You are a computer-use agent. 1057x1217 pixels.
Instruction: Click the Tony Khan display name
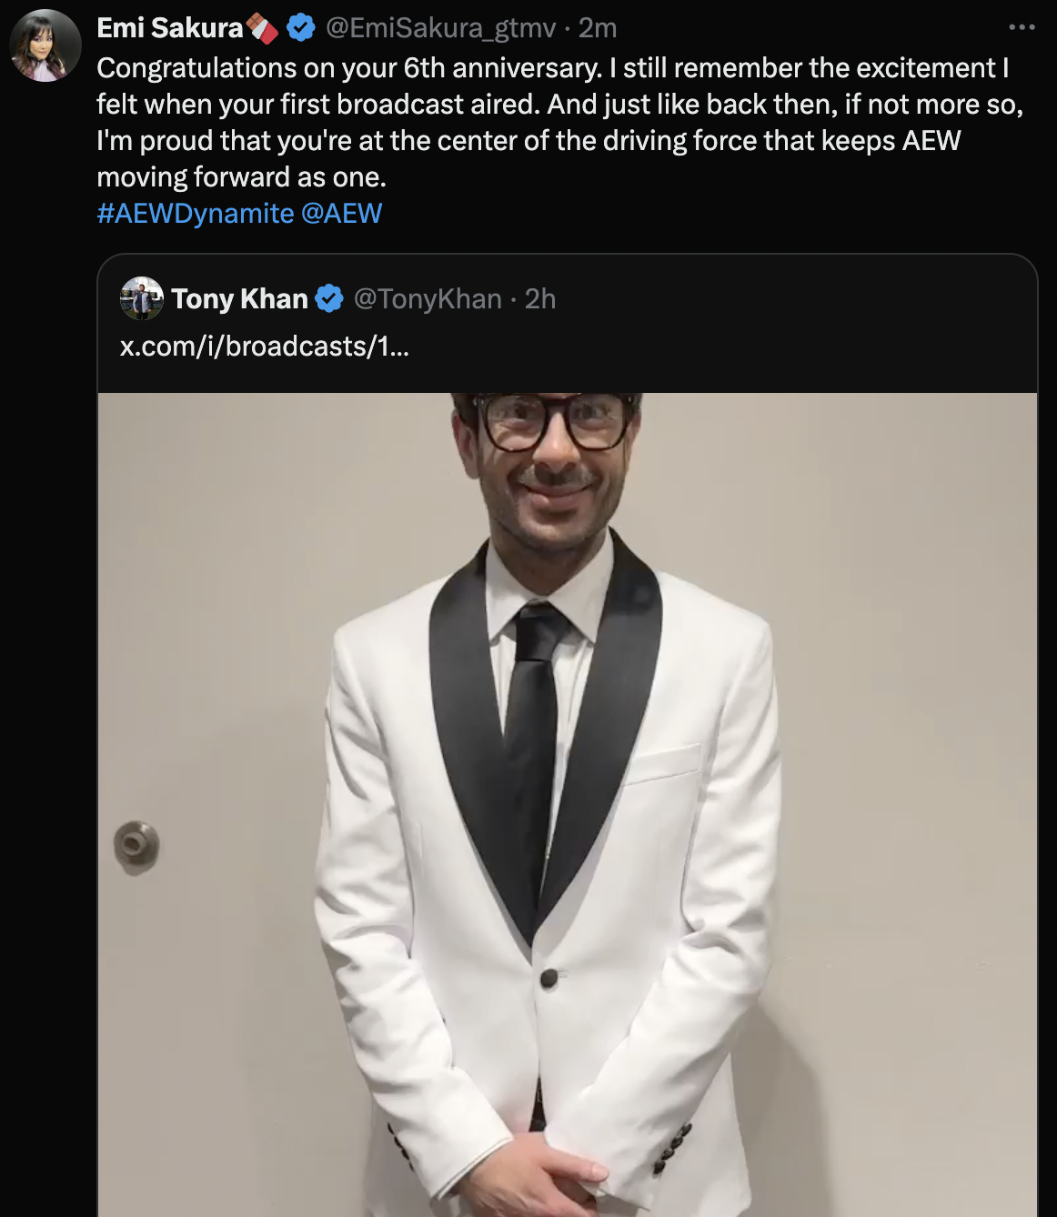[x=239, y=298]
